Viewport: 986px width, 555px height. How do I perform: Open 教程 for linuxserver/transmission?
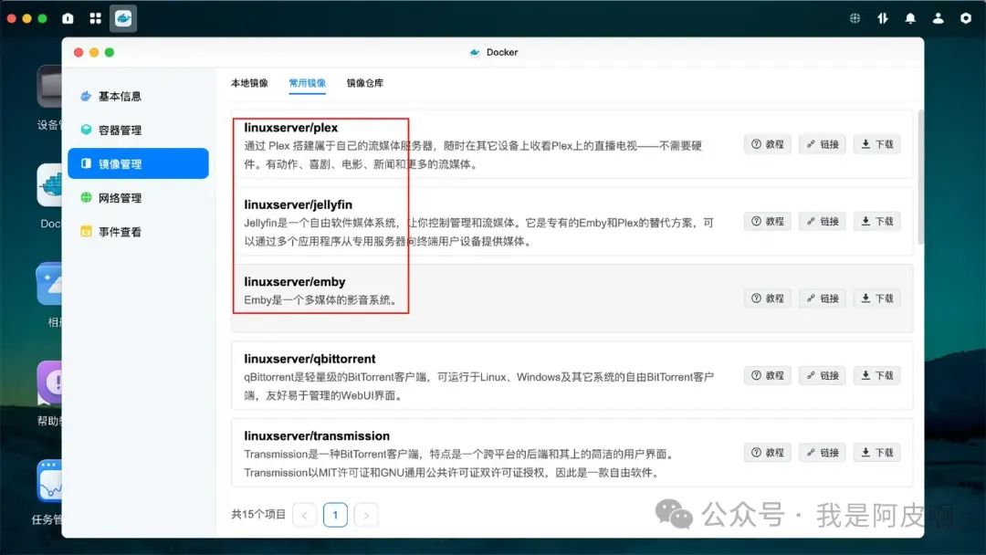[x=767, y=453]
